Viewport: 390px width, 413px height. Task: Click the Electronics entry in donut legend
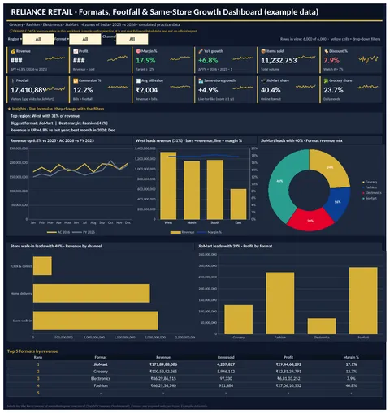point(372,193)
